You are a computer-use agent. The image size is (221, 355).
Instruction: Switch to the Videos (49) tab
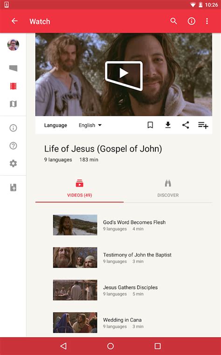[x=79, y=188]
